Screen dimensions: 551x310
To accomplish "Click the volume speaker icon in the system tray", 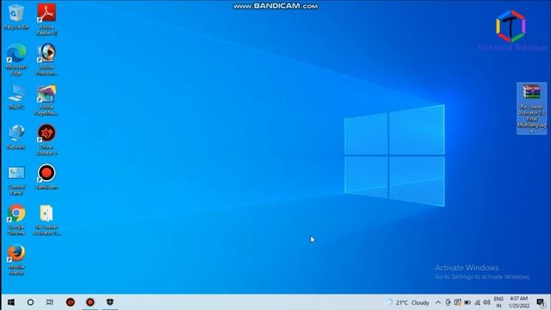I will 486,302.
